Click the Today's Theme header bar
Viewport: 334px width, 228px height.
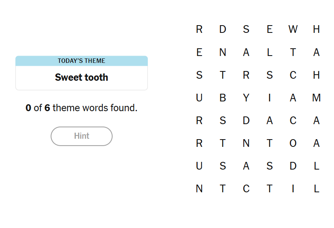[81, 61]
